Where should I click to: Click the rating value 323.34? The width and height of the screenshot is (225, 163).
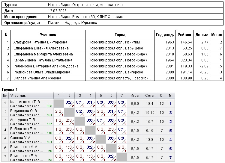pyautogui.click(x=186, y=60)
